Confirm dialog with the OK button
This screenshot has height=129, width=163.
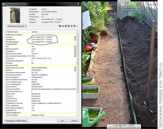coord(62,121)
